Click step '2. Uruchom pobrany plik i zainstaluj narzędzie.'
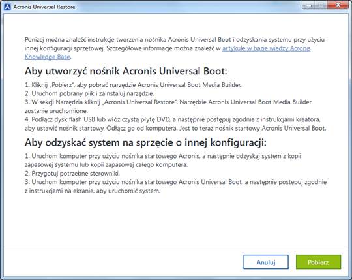This screenshot has width=352, height=280. point(89,93)
